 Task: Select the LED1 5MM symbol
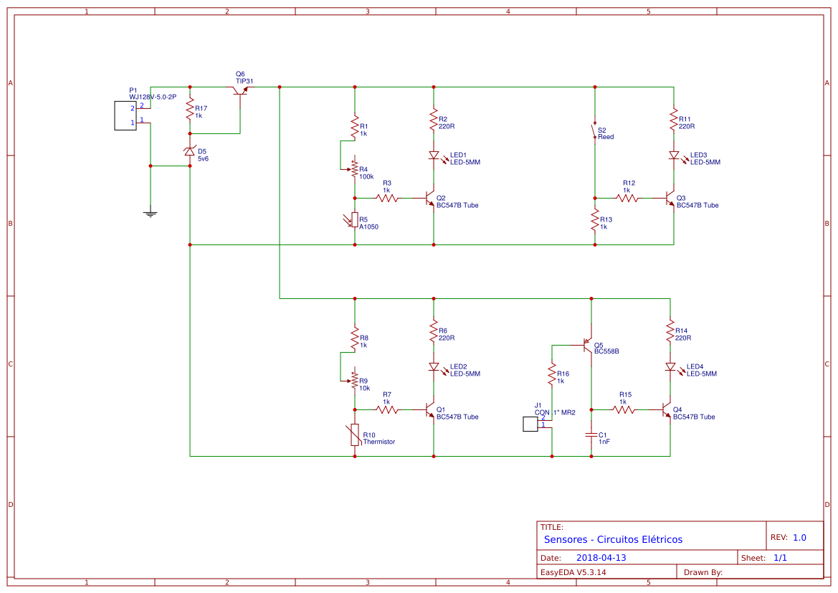434,156
